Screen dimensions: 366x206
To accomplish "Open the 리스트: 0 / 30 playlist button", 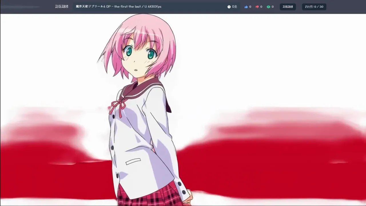I will pos(314,7).
